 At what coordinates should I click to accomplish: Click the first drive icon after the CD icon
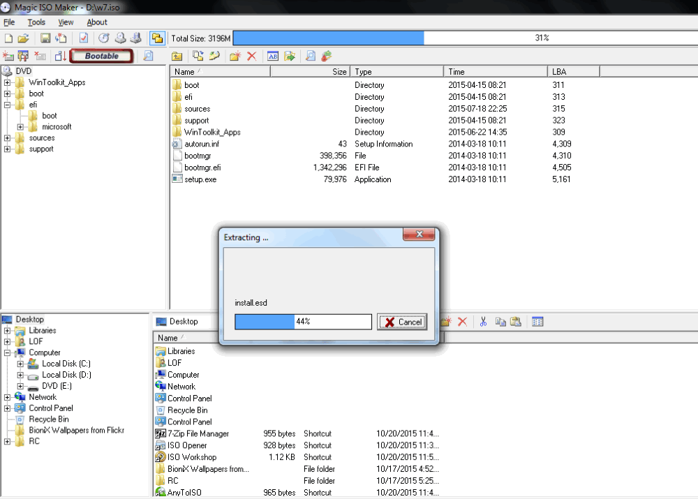(120, 38)
